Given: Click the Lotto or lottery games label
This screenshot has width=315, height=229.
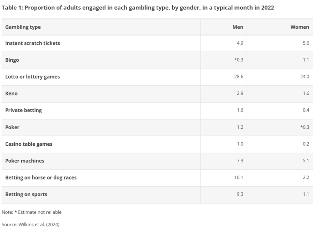Looking at the screenshot, I should 32,77.
